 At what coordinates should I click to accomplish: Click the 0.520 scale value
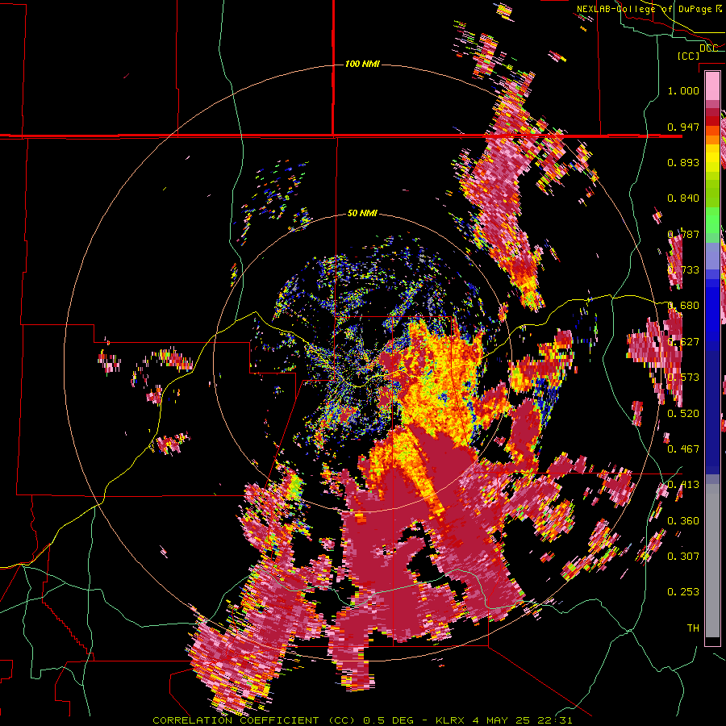pos(683,413)
